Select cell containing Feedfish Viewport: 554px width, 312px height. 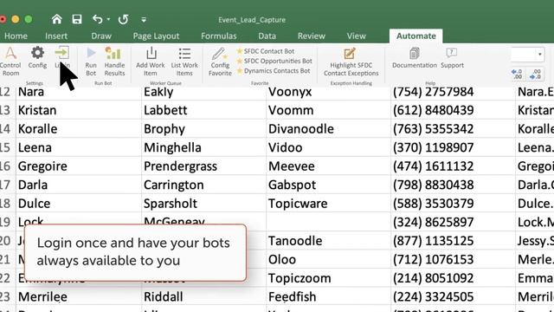click(329, 296)
